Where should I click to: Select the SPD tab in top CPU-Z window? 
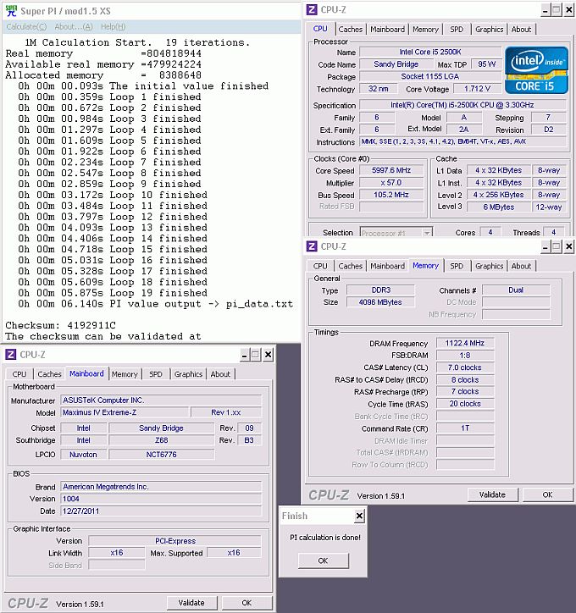[x=457, y=30]
